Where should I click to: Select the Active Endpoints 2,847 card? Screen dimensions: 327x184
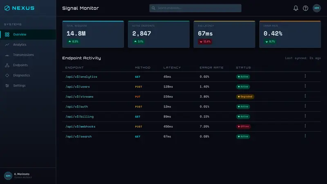point(159,34)
